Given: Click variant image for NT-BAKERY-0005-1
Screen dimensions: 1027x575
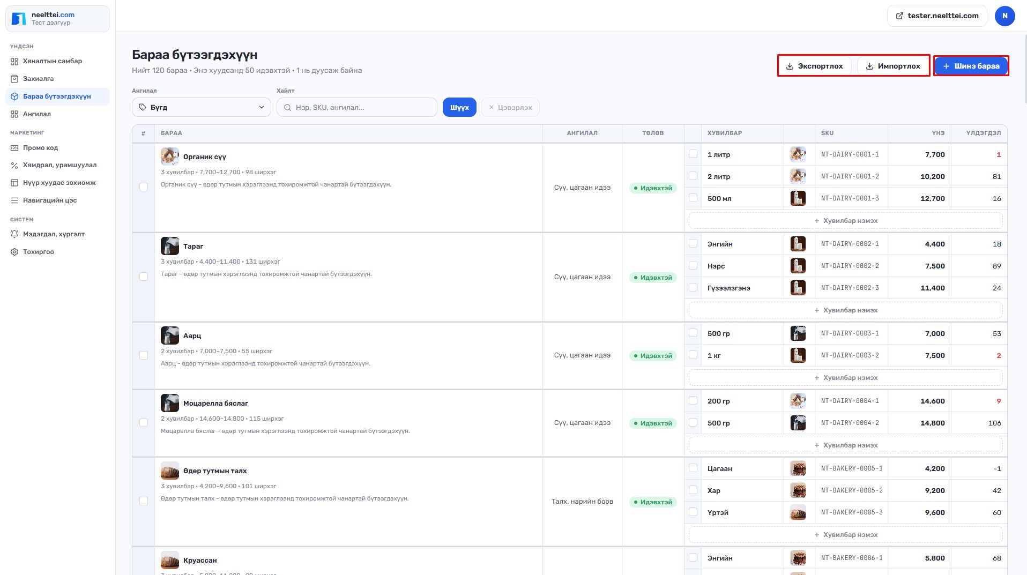Looking at the screenshot, I should (x=798, y=468).
